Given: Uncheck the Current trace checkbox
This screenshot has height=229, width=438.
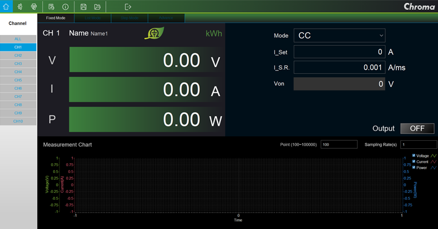Looking at the screenshot, I should (414, 162).
